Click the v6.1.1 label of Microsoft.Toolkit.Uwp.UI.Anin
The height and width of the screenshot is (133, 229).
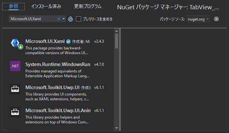(99, 111)
